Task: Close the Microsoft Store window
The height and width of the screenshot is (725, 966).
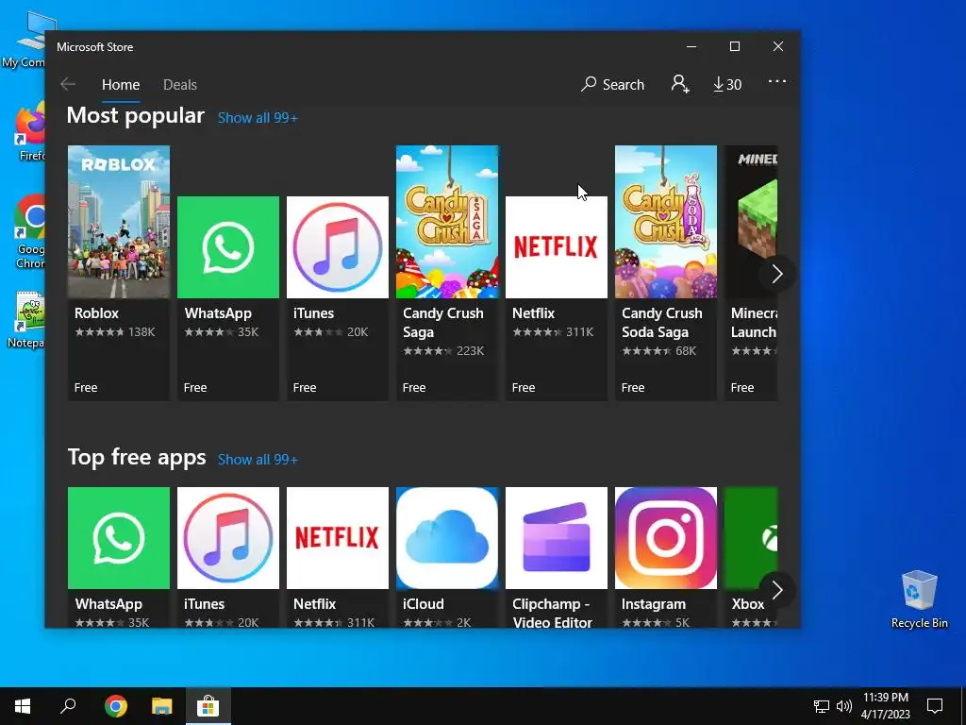Action: click(x=778, y=47)
